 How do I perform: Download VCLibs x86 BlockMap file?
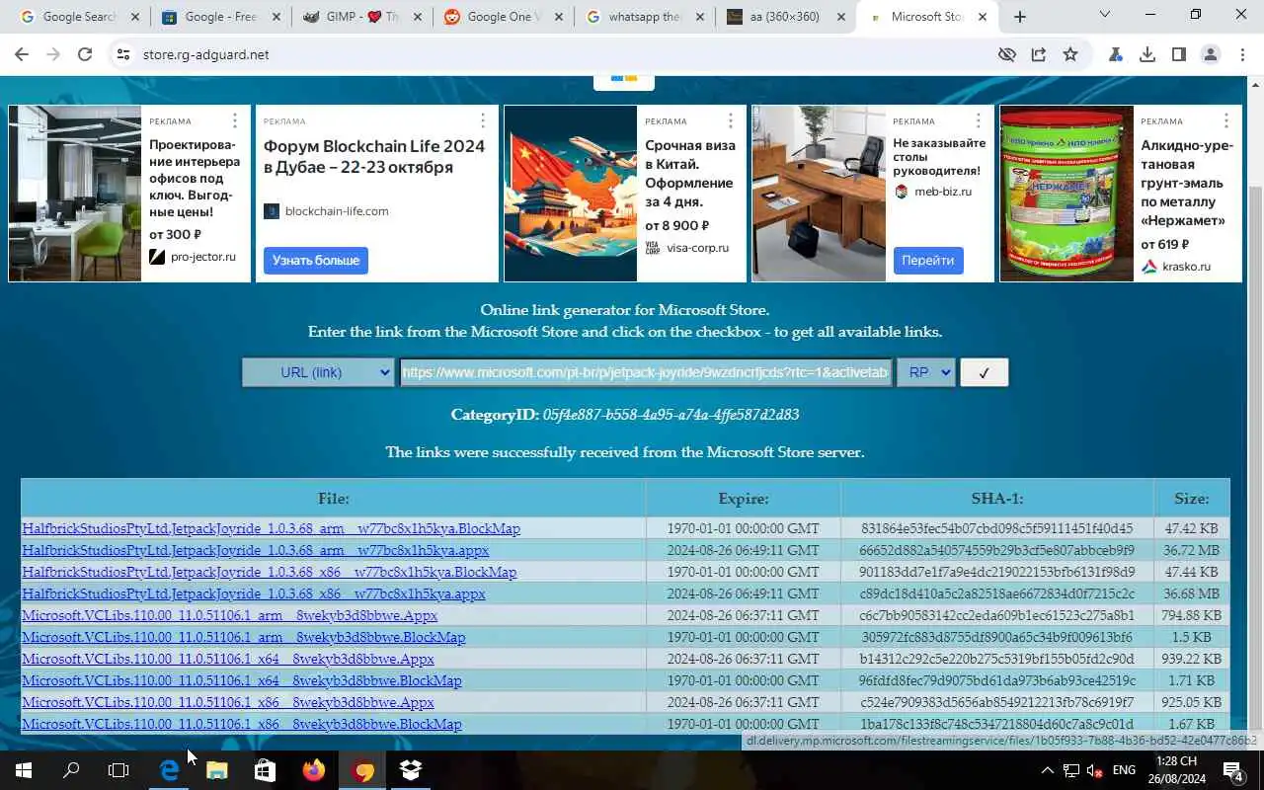tap(241, 724)
